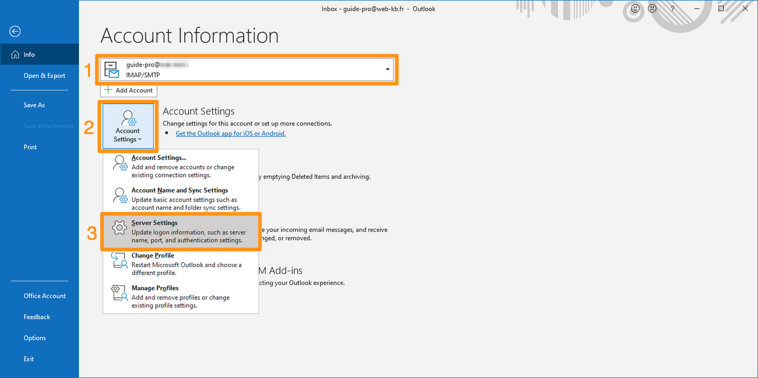Click the Add Account button
Viewport: 758px width, 378px height.
(x=129, y=90)
